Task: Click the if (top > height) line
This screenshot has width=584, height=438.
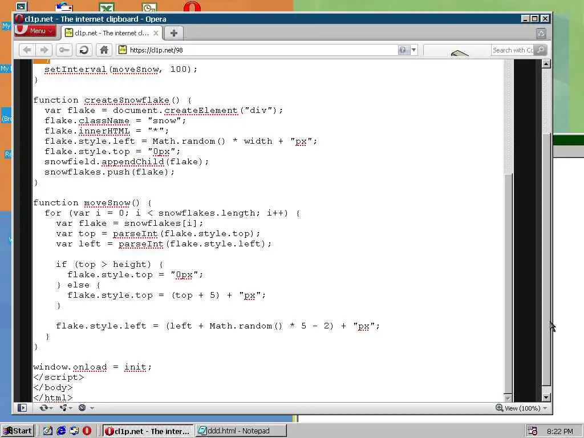Action: coord(109,265)
